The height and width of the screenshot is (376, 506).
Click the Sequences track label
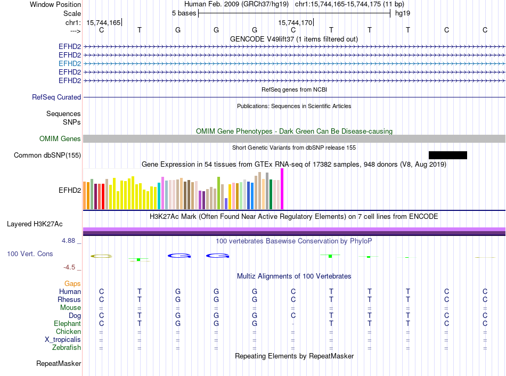[x=63, y=113]
